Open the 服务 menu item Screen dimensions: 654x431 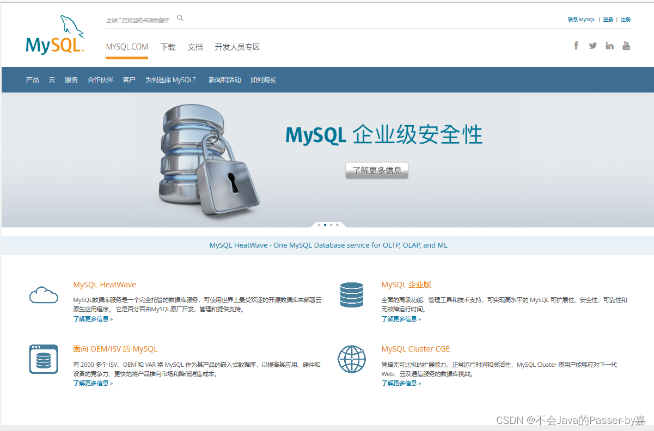point(71,79)
